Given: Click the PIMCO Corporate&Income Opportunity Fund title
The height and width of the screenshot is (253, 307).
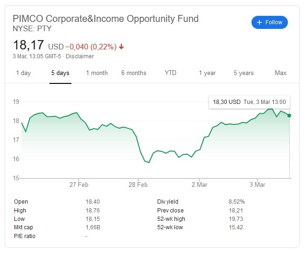Looking at the screenshot, I should [x=105, y=19].
